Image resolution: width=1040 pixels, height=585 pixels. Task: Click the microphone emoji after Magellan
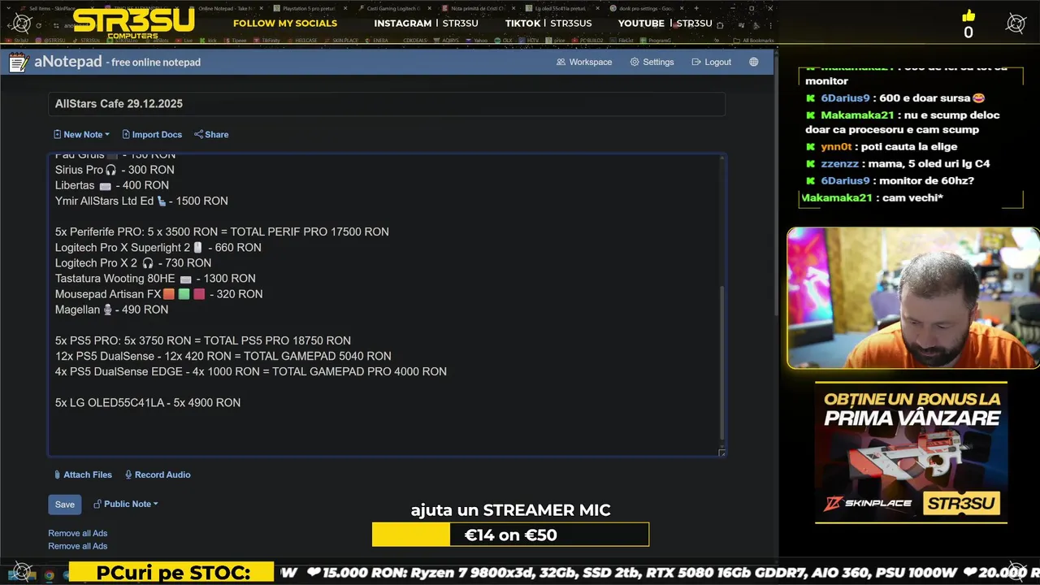107,310
